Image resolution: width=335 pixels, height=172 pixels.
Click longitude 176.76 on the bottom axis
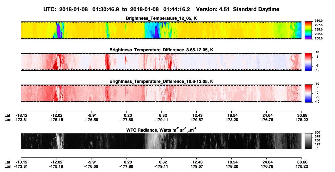point(267,167)
